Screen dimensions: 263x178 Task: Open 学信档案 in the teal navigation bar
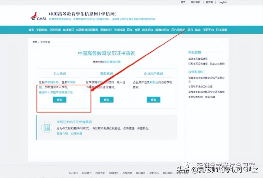coord(119,30)
